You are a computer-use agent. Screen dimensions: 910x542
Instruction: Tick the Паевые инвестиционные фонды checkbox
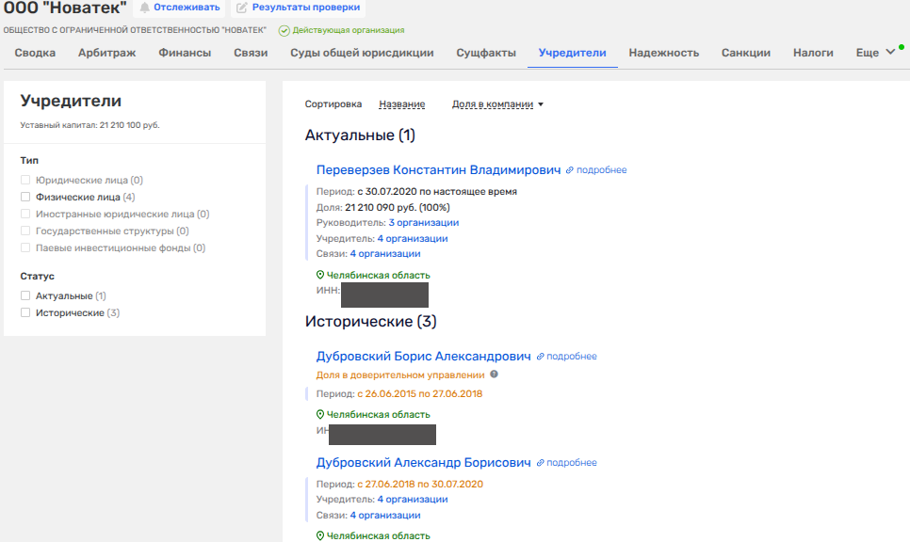coord(25,247)
